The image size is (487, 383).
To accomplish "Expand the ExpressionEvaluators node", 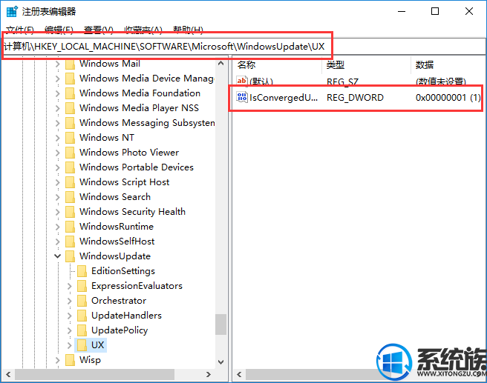I will pyautogui.click(x=70, y=286).
